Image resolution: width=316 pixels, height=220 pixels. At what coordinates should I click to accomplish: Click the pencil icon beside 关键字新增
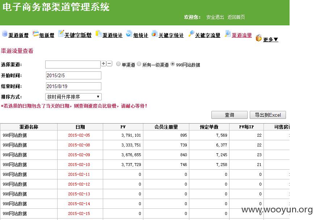click(61, 33)
